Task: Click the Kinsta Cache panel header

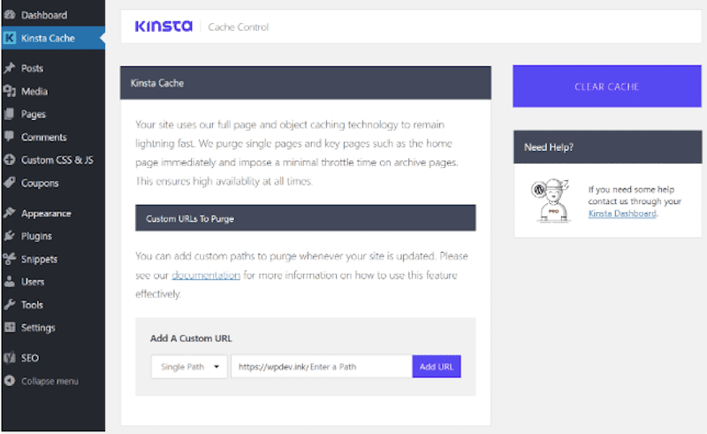Action: click(305, 83)
